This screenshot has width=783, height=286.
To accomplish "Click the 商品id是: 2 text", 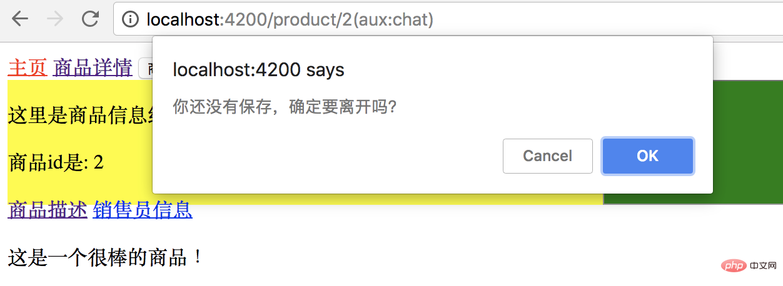I will (x=56, y=163).
